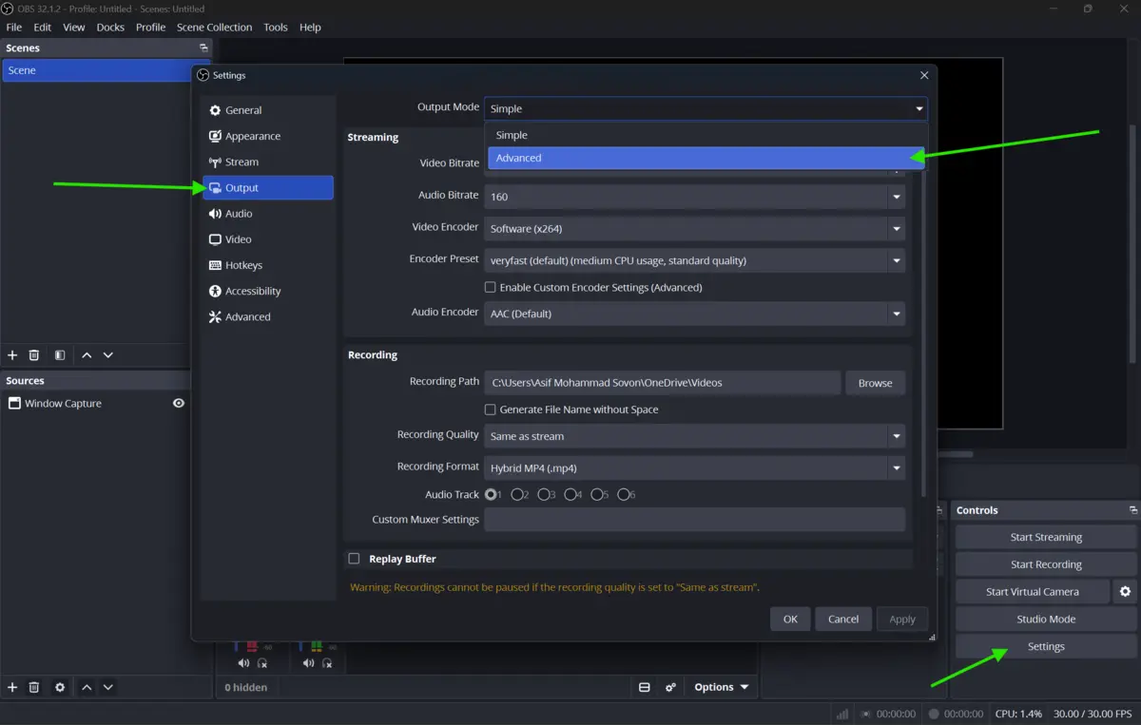Hide Window Capture source via eye icon

click(x=179, y=403)
